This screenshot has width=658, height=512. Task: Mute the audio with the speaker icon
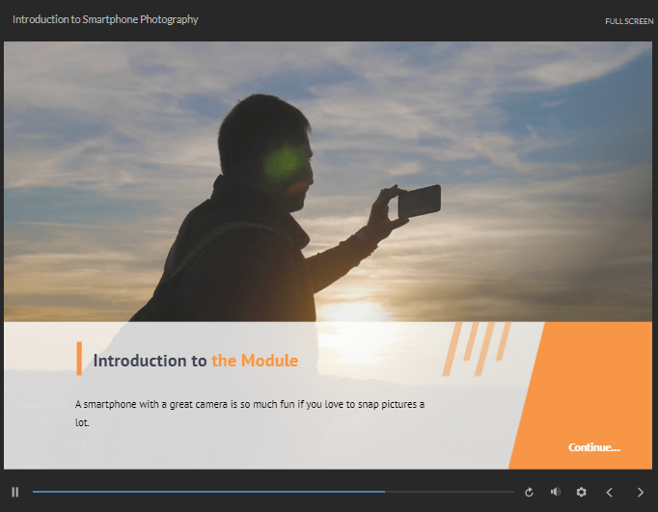point(555,492)
